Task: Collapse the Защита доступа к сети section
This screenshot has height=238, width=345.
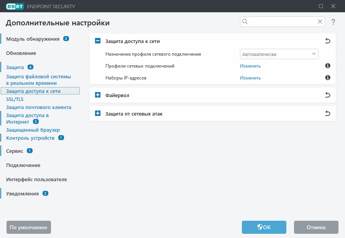Action: pos(97,40)
